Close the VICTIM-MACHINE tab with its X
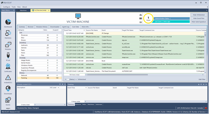This screenshot has height=114, width=209. tap(49, 10)
